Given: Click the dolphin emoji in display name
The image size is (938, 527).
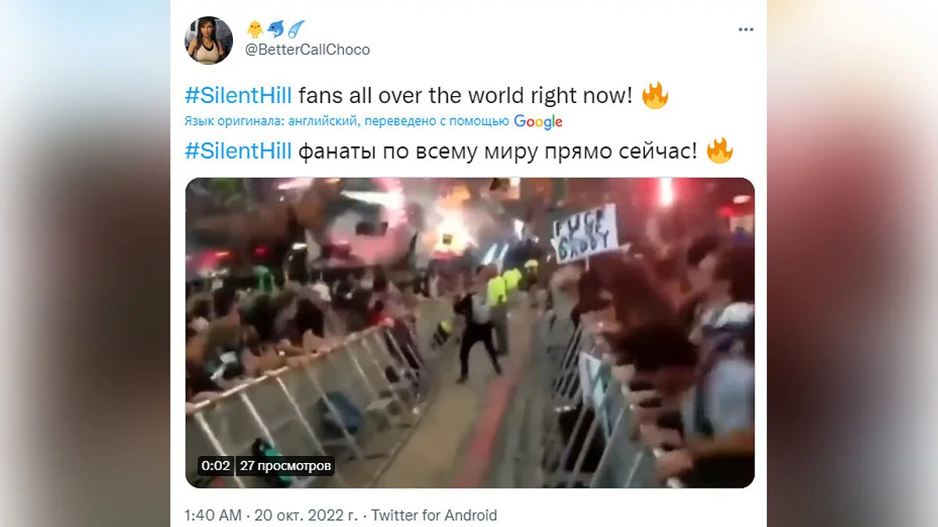Looking at the screenshot, I should (x=276, y=30).
